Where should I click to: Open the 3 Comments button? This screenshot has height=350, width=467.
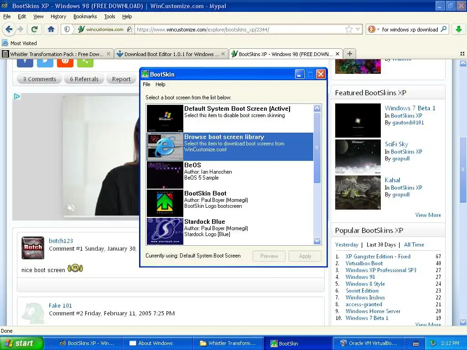click(39, 79)
